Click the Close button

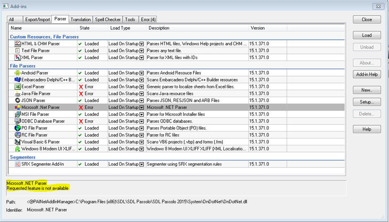click(367, 19)
